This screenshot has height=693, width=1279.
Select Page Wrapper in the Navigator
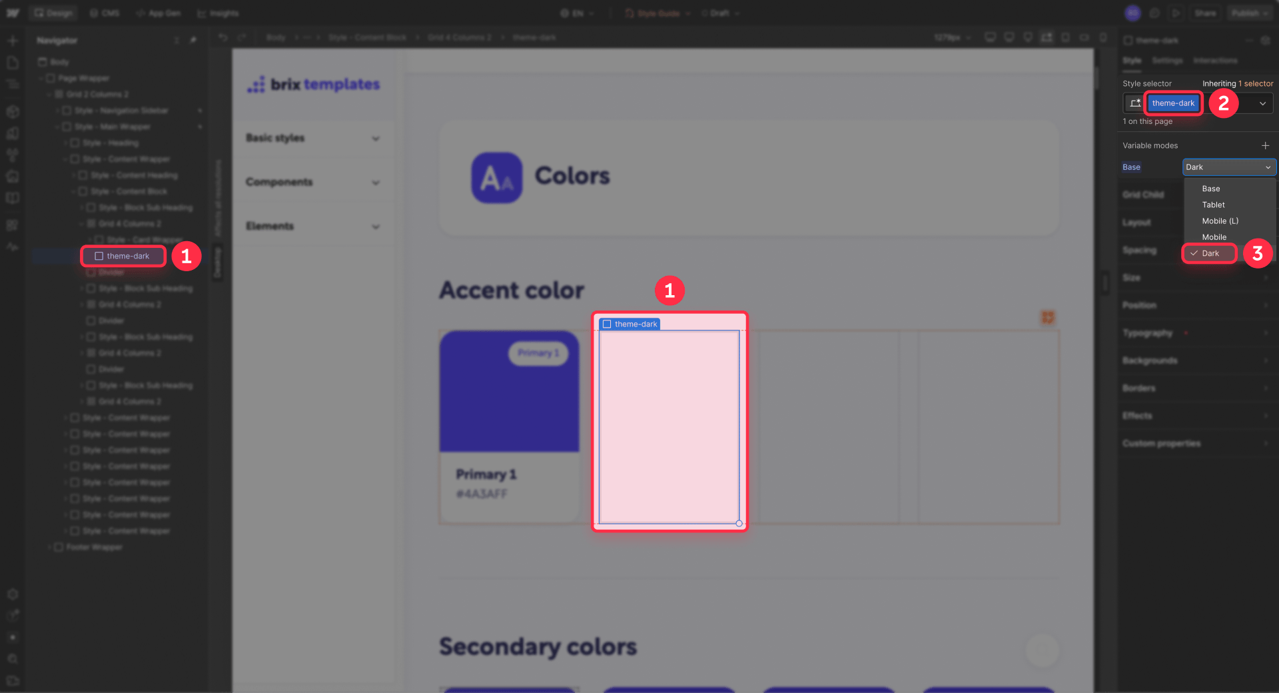click(84, 78)
